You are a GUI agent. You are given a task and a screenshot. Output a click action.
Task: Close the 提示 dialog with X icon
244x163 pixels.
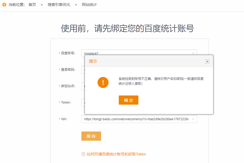click(x=207, y=61)
